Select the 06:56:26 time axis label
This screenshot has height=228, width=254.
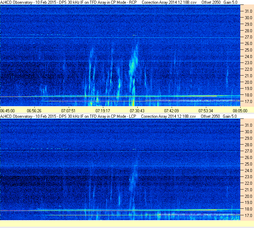click(34, 111)
